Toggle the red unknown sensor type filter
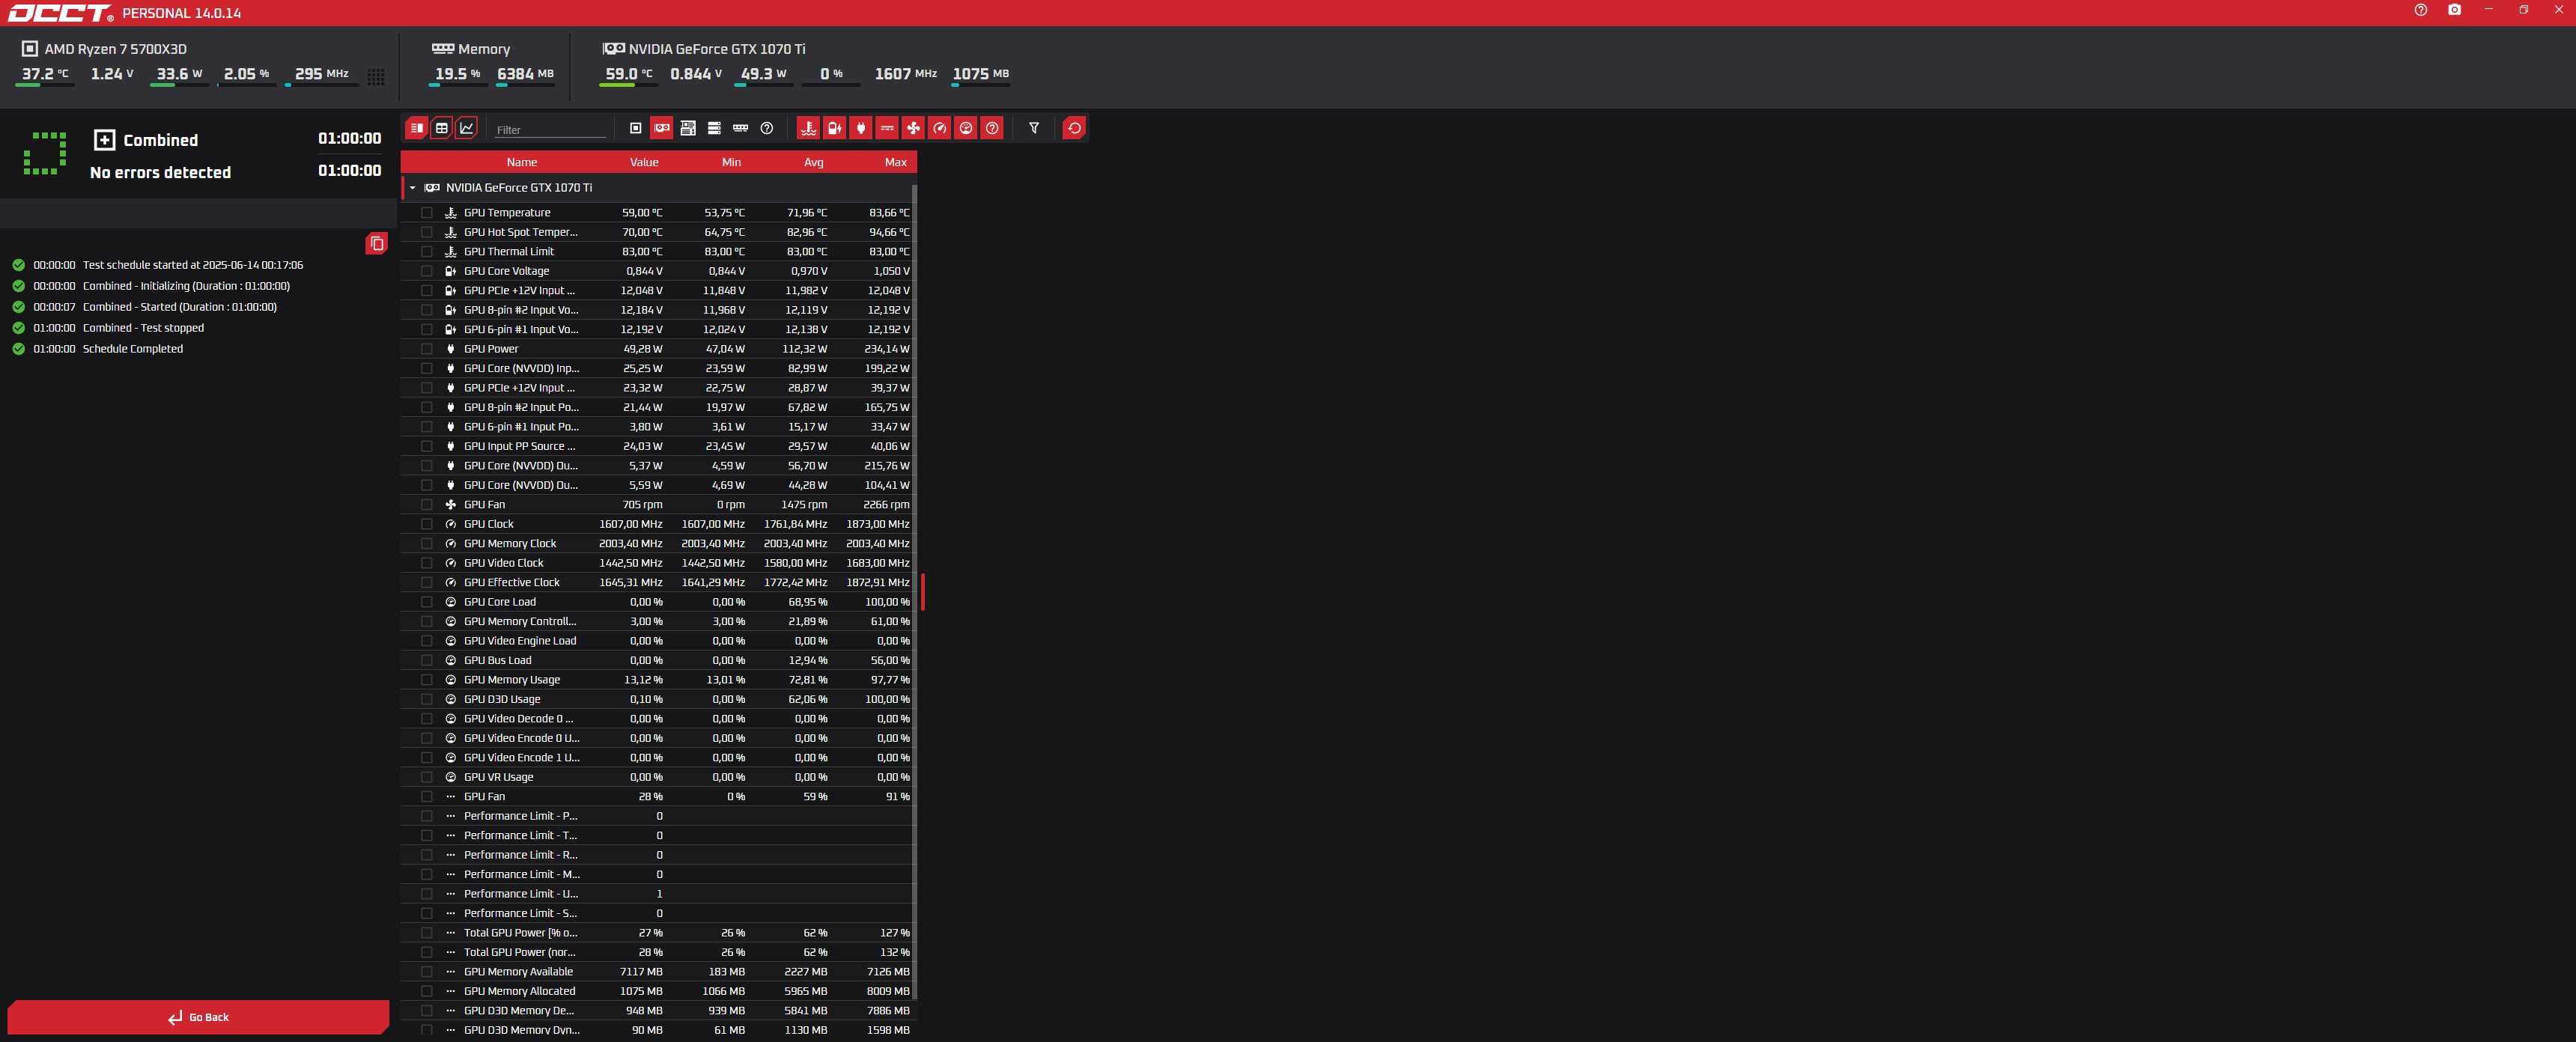Viewport: 2576px width, 1042px height. click(x=992, y=128)
